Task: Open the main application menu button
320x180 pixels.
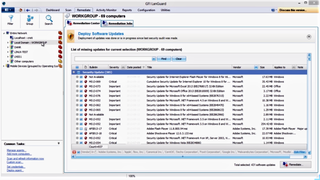Action: click(8, 10)
